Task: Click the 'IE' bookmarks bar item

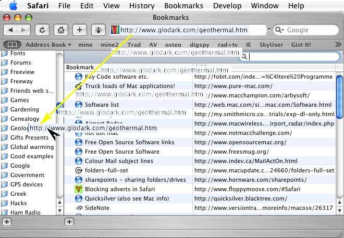Action: [x=249, y=45]
